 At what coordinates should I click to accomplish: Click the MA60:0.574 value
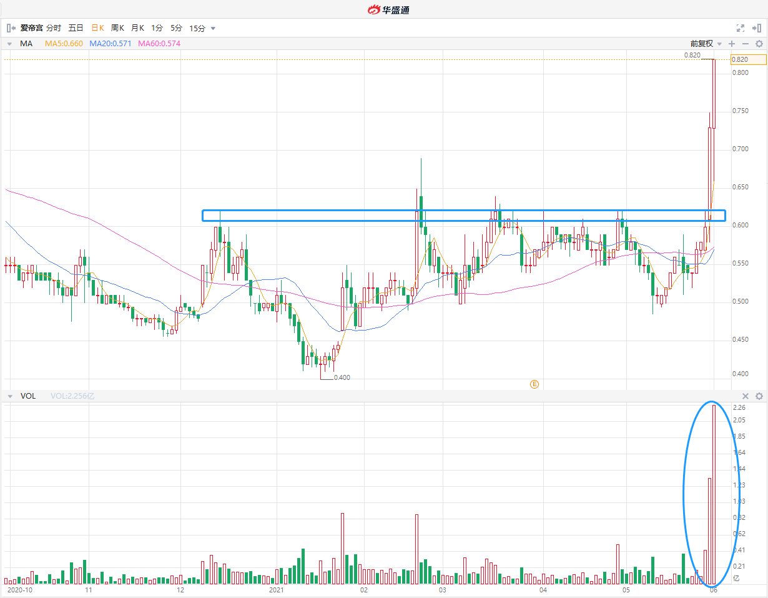159,44
